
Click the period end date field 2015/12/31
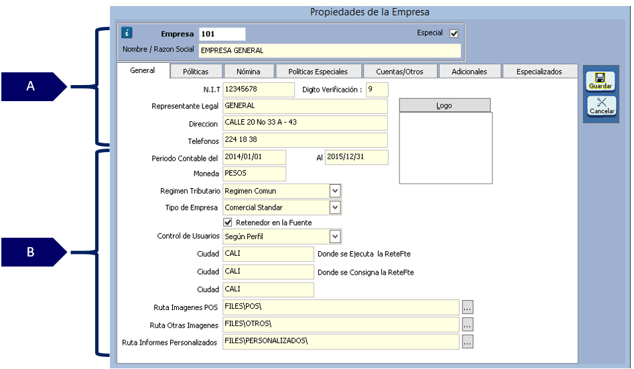point(357,157)
